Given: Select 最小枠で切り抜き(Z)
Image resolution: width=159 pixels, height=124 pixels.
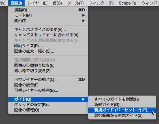Looking at the screenshot, I should point(48,71).
